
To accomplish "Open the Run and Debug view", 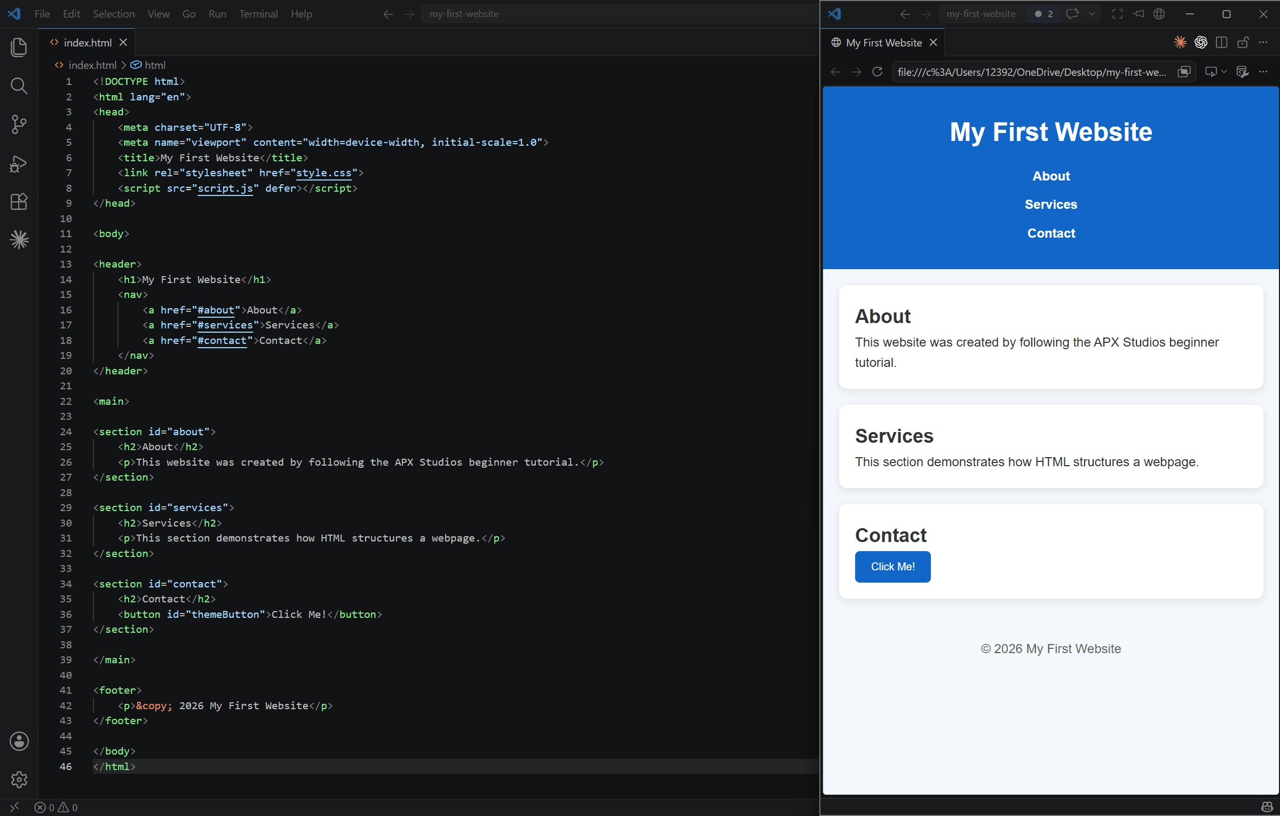I will (19, 163).
